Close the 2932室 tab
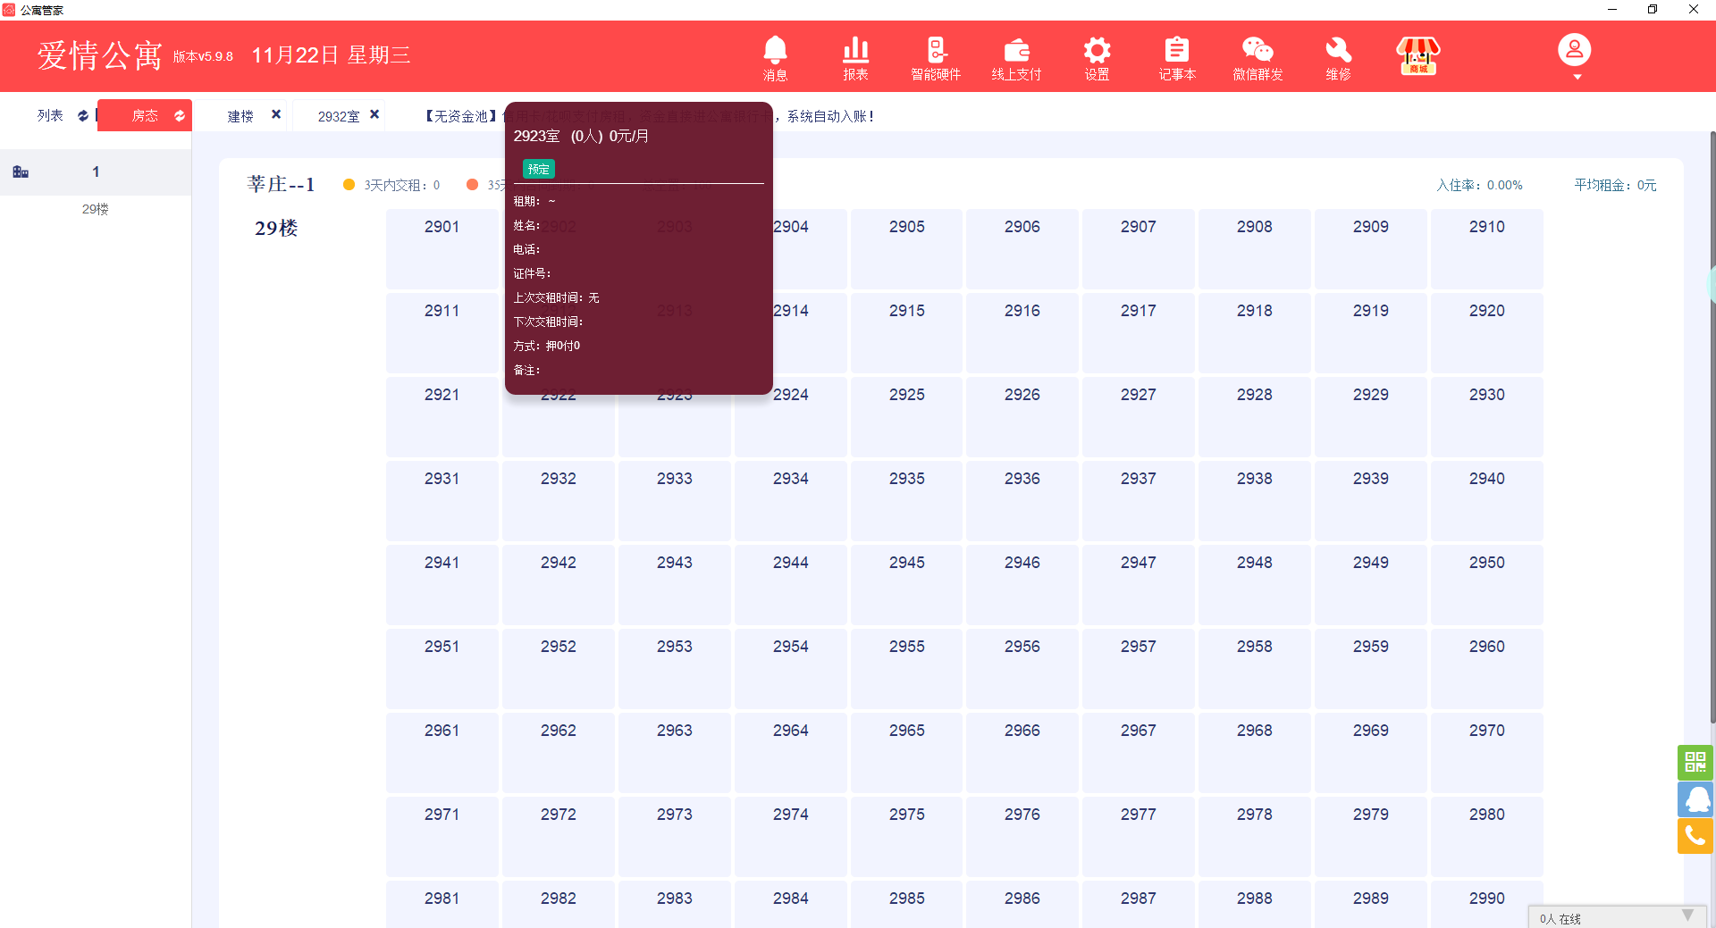Image resolution: width=1716 pixels, height=928 pixels. [374, 114]
